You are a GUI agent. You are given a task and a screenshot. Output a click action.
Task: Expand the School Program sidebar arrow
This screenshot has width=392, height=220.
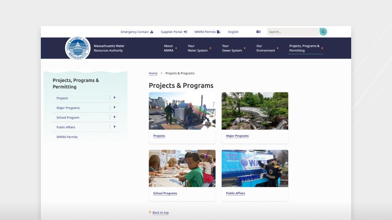coord(115,117)
